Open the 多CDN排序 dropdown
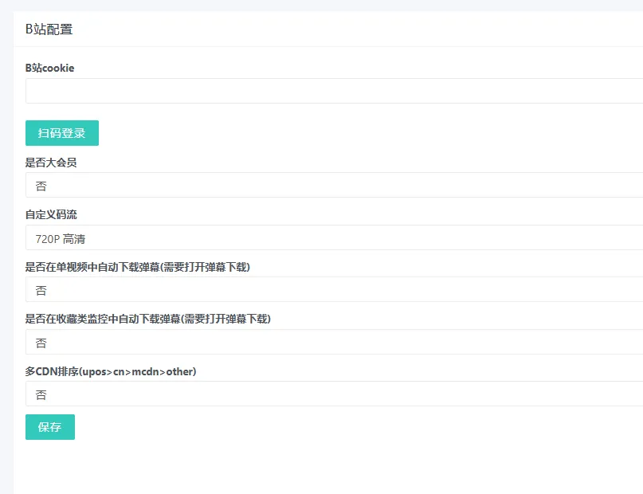Screen dimensions: 643x494 point(334,394)
